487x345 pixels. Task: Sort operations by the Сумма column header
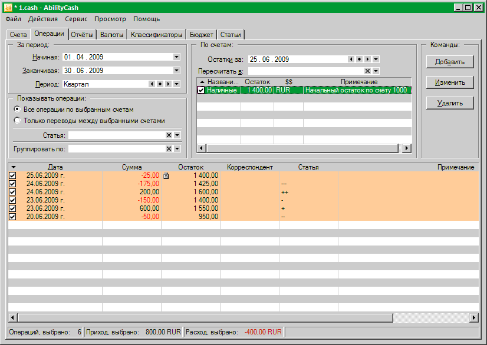point(131,167)
